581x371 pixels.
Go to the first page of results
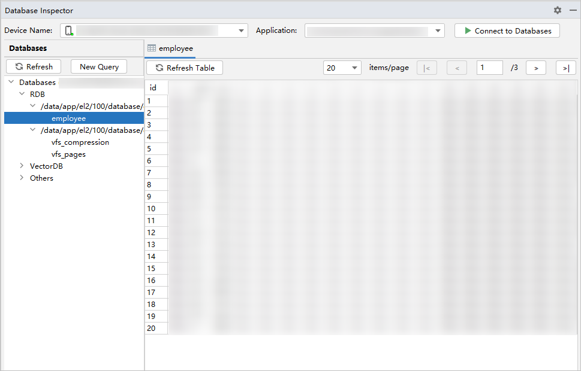pyautogui.click(x=426, y=68)
